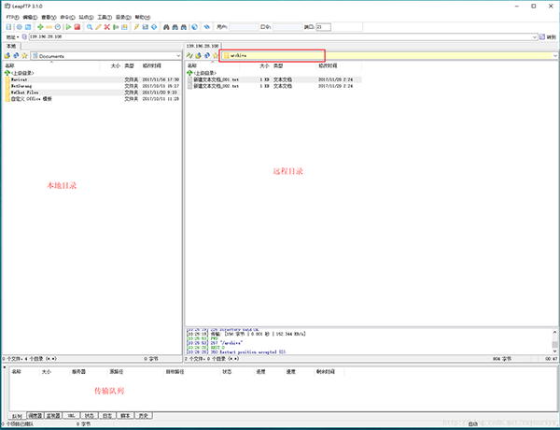Open the FTP menu
This screenshot has height=430, width=560.
pos(10,17)
